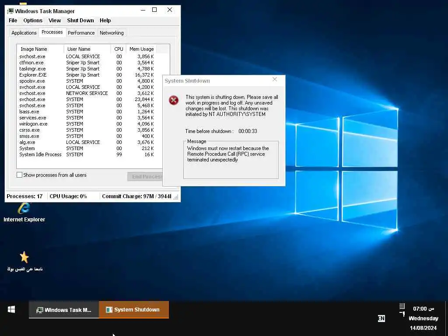Screen dimensions: 448x336
Task: Select the taskmgr.exe process row
Action: coord(87,69)
